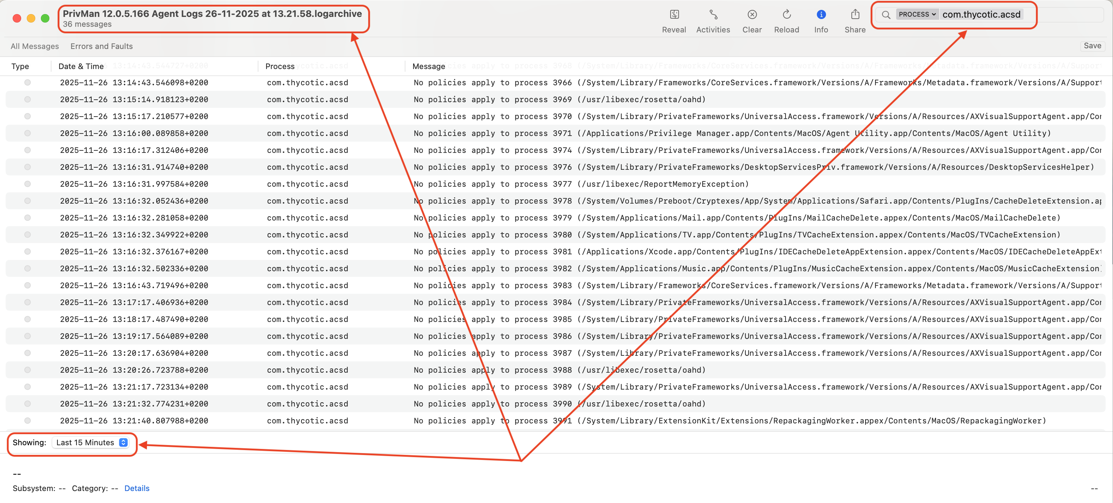Click the green fullscreen window button
1113x503 pixels.
point(45,18)
